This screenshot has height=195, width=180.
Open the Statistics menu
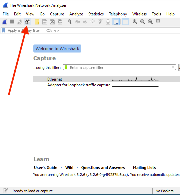pos(96,14)
